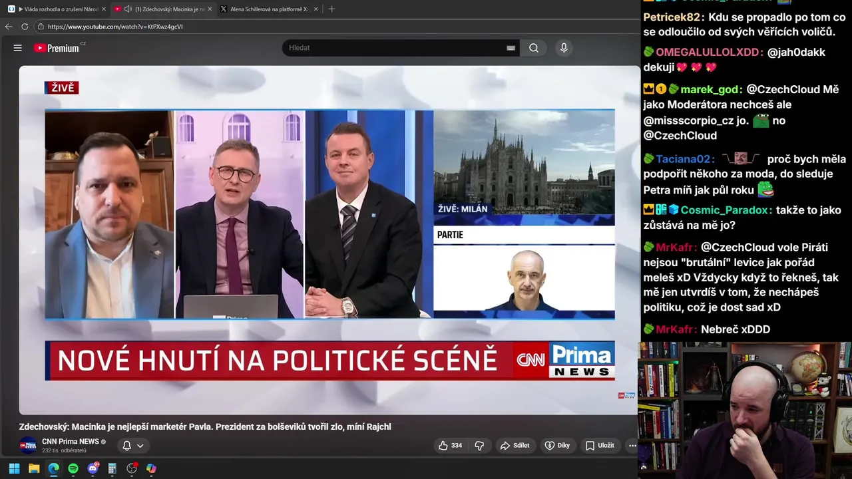
Task: Open the on-screen keyboard icon in search box
Action: tap(511, 48)
